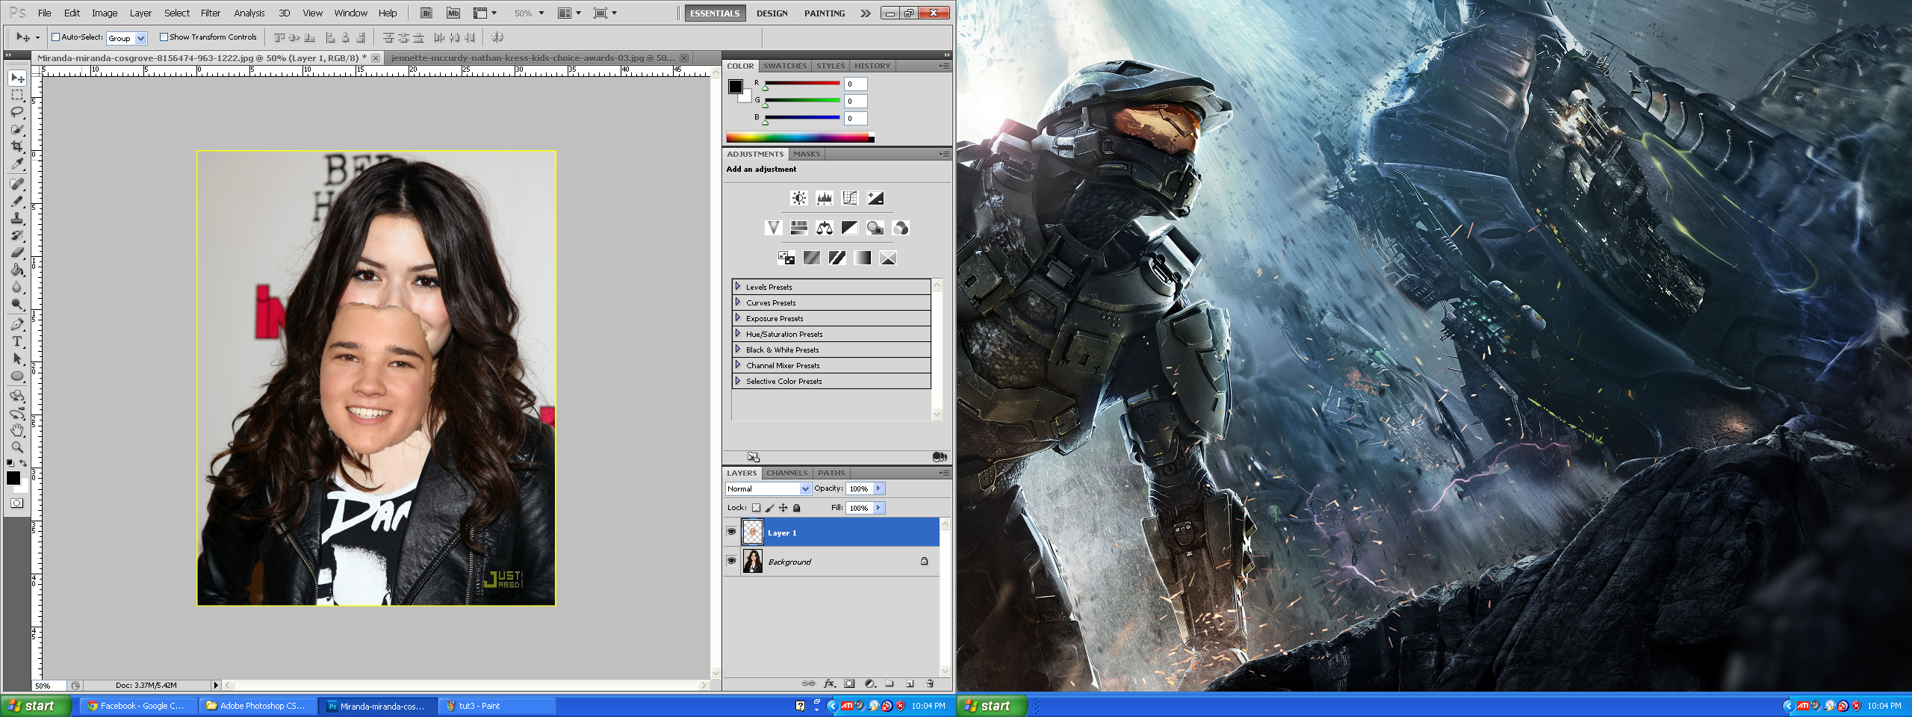Toggle Lock all padlock icon
The image size is (1912, 717).
tap(796, 508)
